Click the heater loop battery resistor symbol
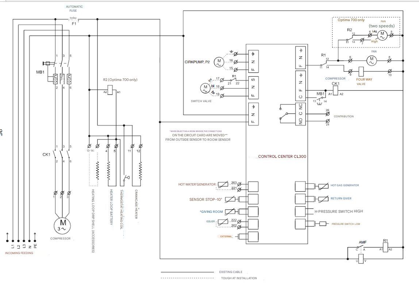419x285 pixels. pyautogui.click(x=108, y=171)
